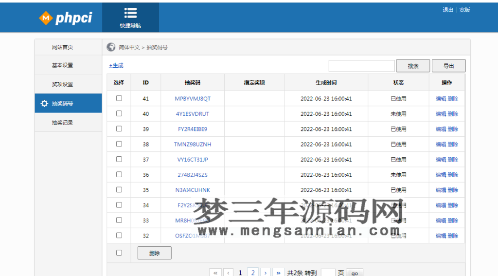Open code VY16CT31JP
Screen dimensions: 498x276
point(193,160)
